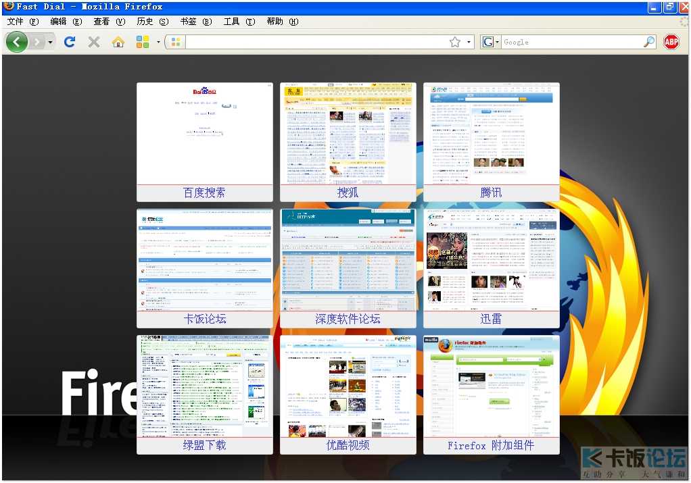Open the 腾讯 speed dial thumbnail

click(492, 133)
